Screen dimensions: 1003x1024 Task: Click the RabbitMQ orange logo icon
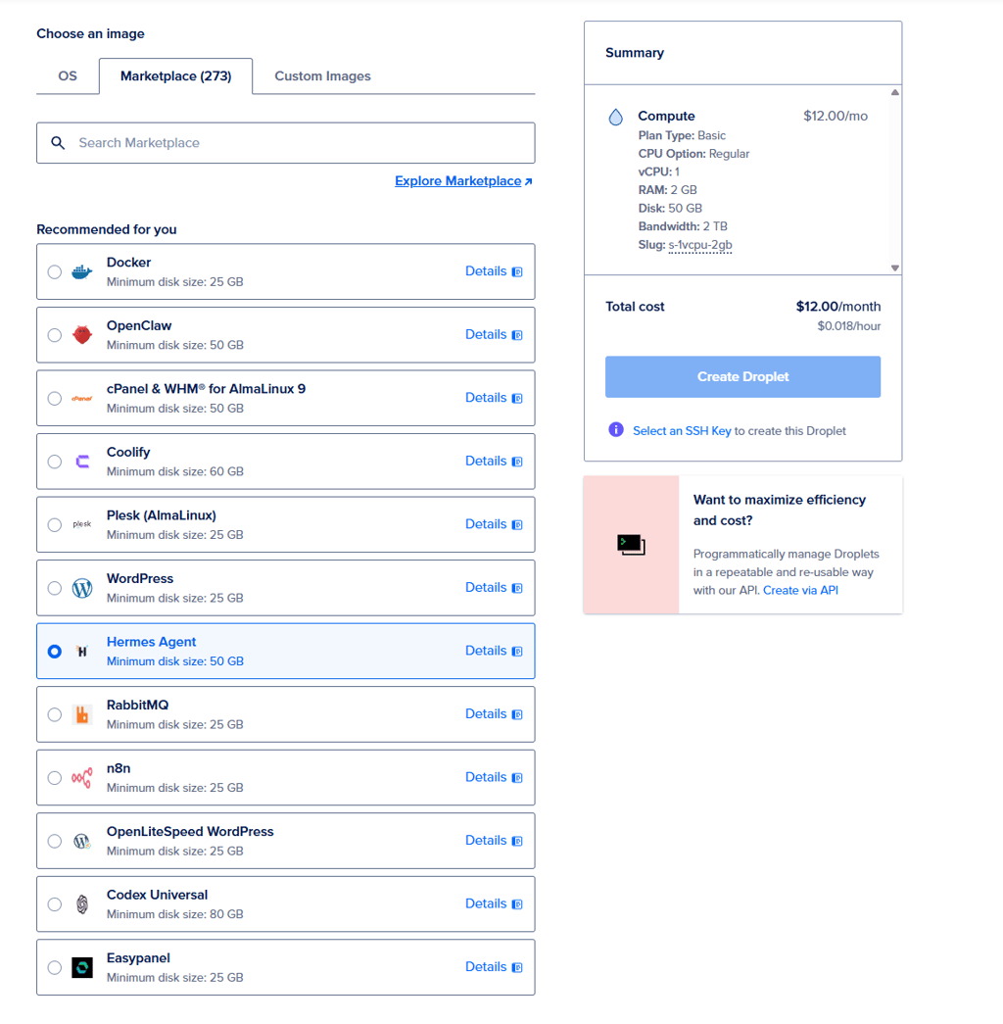(81, 714)
